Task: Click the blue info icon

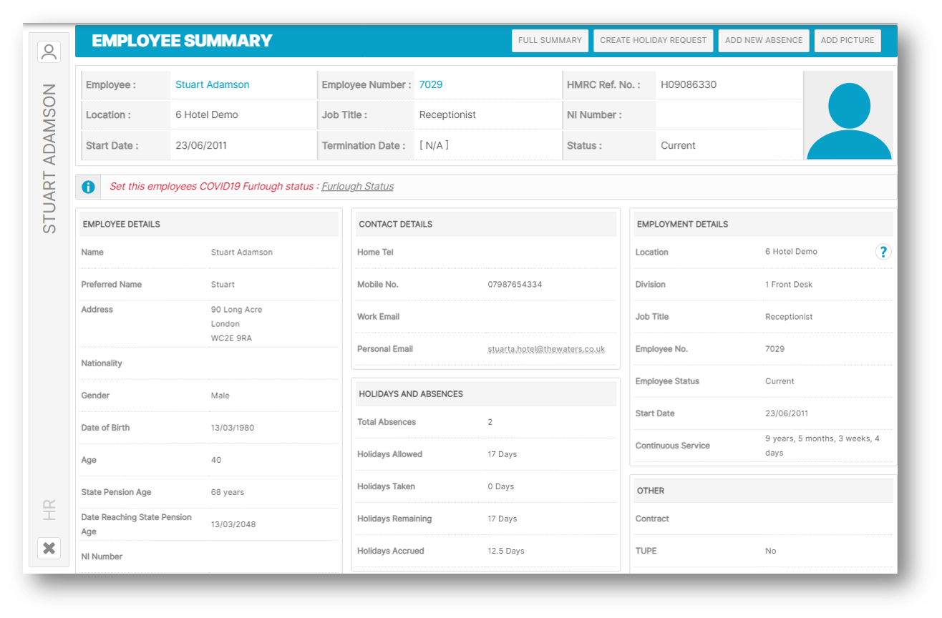Action: click(88, 187)
